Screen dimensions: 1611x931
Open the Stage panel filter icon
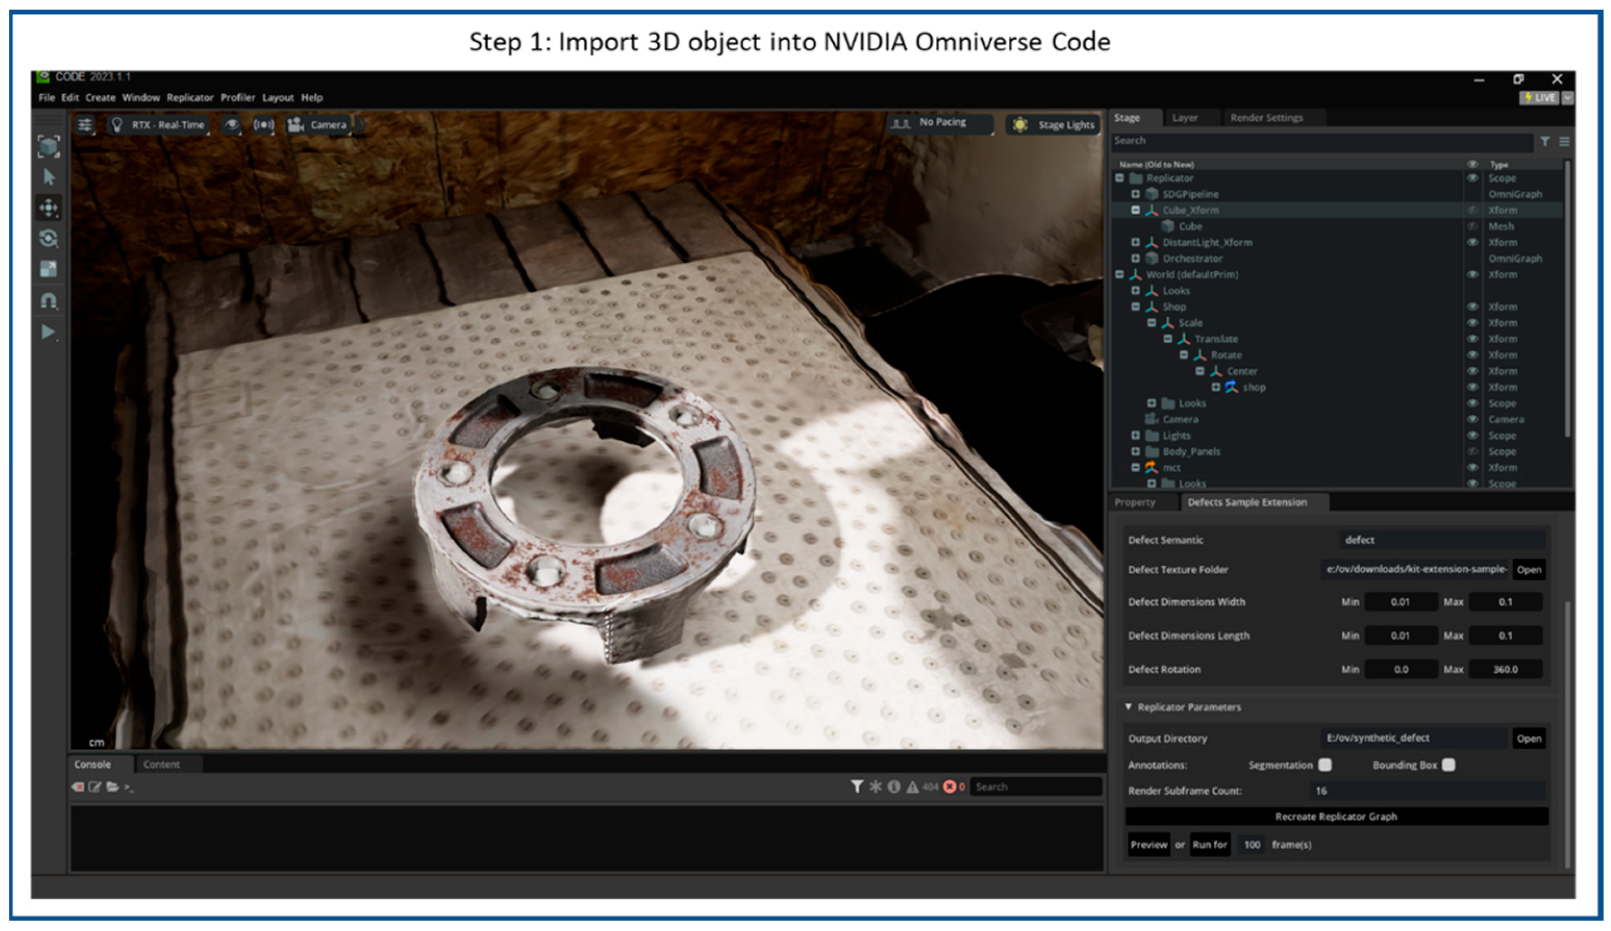pyautogui.click(x=1545, y=141)
